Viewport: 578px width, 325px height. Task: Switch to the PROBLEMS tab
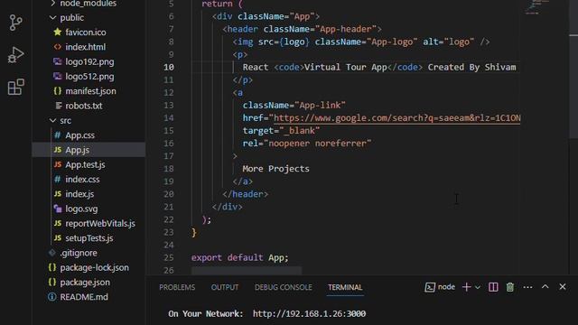tap(177, 287)
